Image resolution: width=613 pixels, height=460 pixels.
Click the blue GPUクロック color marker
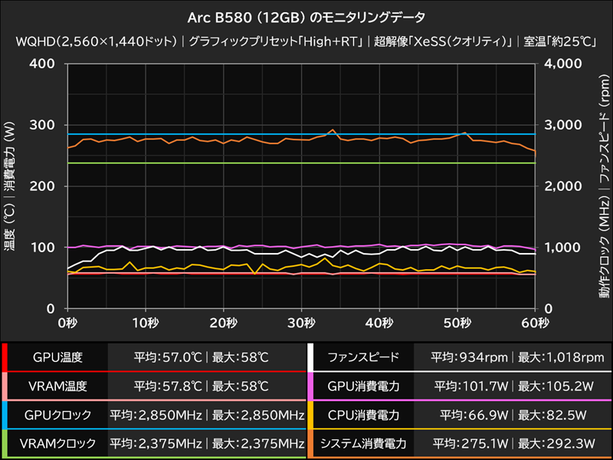(x=5, y=415)
